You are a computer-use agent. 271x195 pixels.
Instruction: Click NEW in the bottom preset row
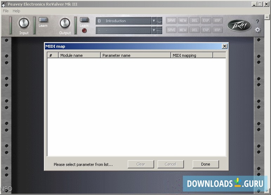click(x=183, y=30)
